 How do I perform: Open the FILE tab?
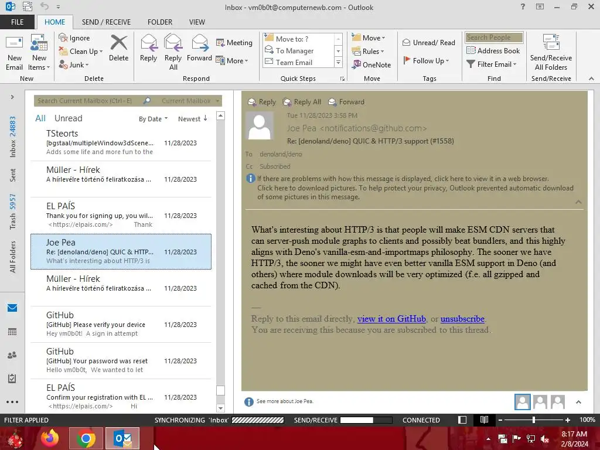coord(17,22)
